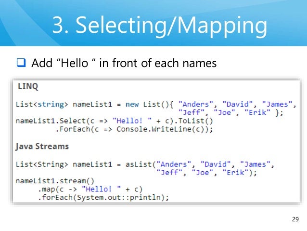Click the ".ForEach(c => Console.WriteLine(c));" line
Screen dimensions: 307x231
tap(134, 129)
